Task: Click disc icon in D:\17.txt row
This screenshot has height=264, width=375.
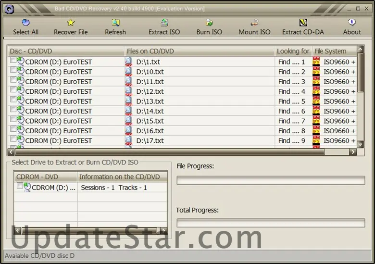Action: (21, 140)
